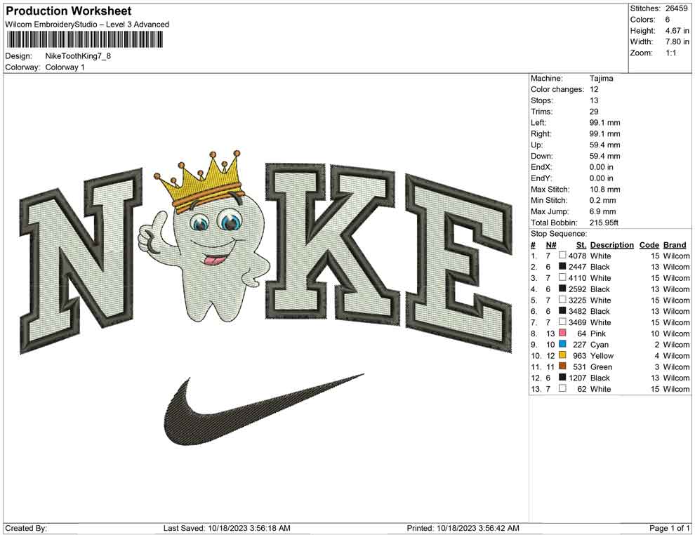Click the N# column header

pos(551,244)
